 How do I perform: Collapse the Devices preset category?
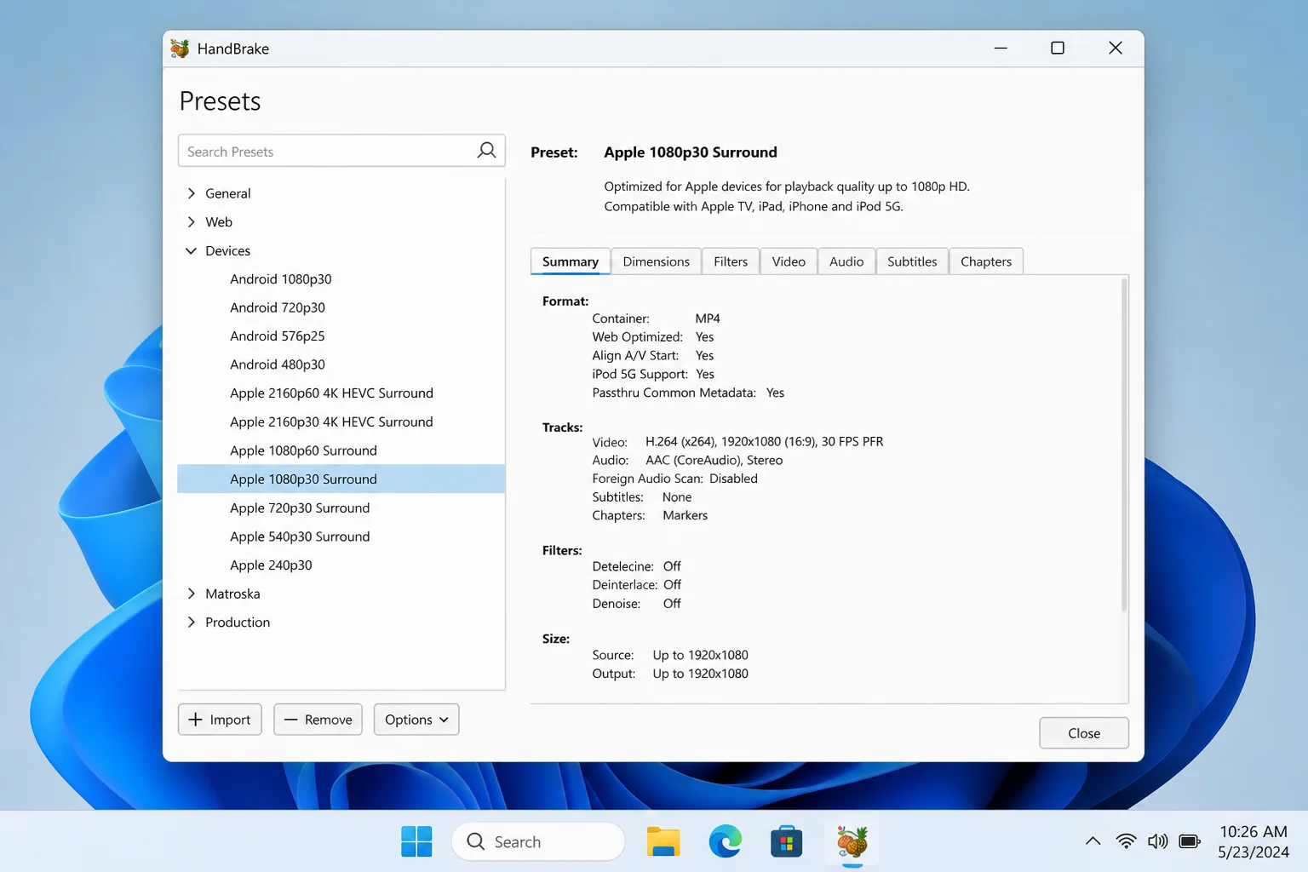coord(192,250)
